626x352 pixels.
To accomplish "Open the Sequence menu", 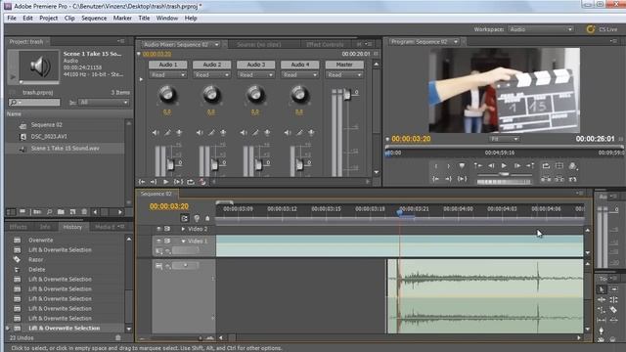I will click(94, 18).
